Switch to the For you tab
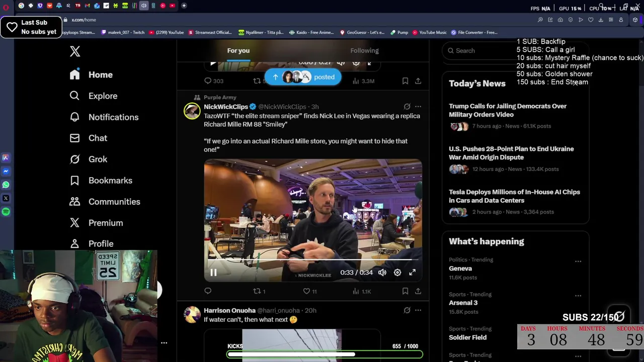The width and height of the screenshot is (644, 362). tap(238, 50)
